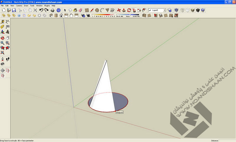
Task: Open the Camera menu
Action: pos(19,6)
